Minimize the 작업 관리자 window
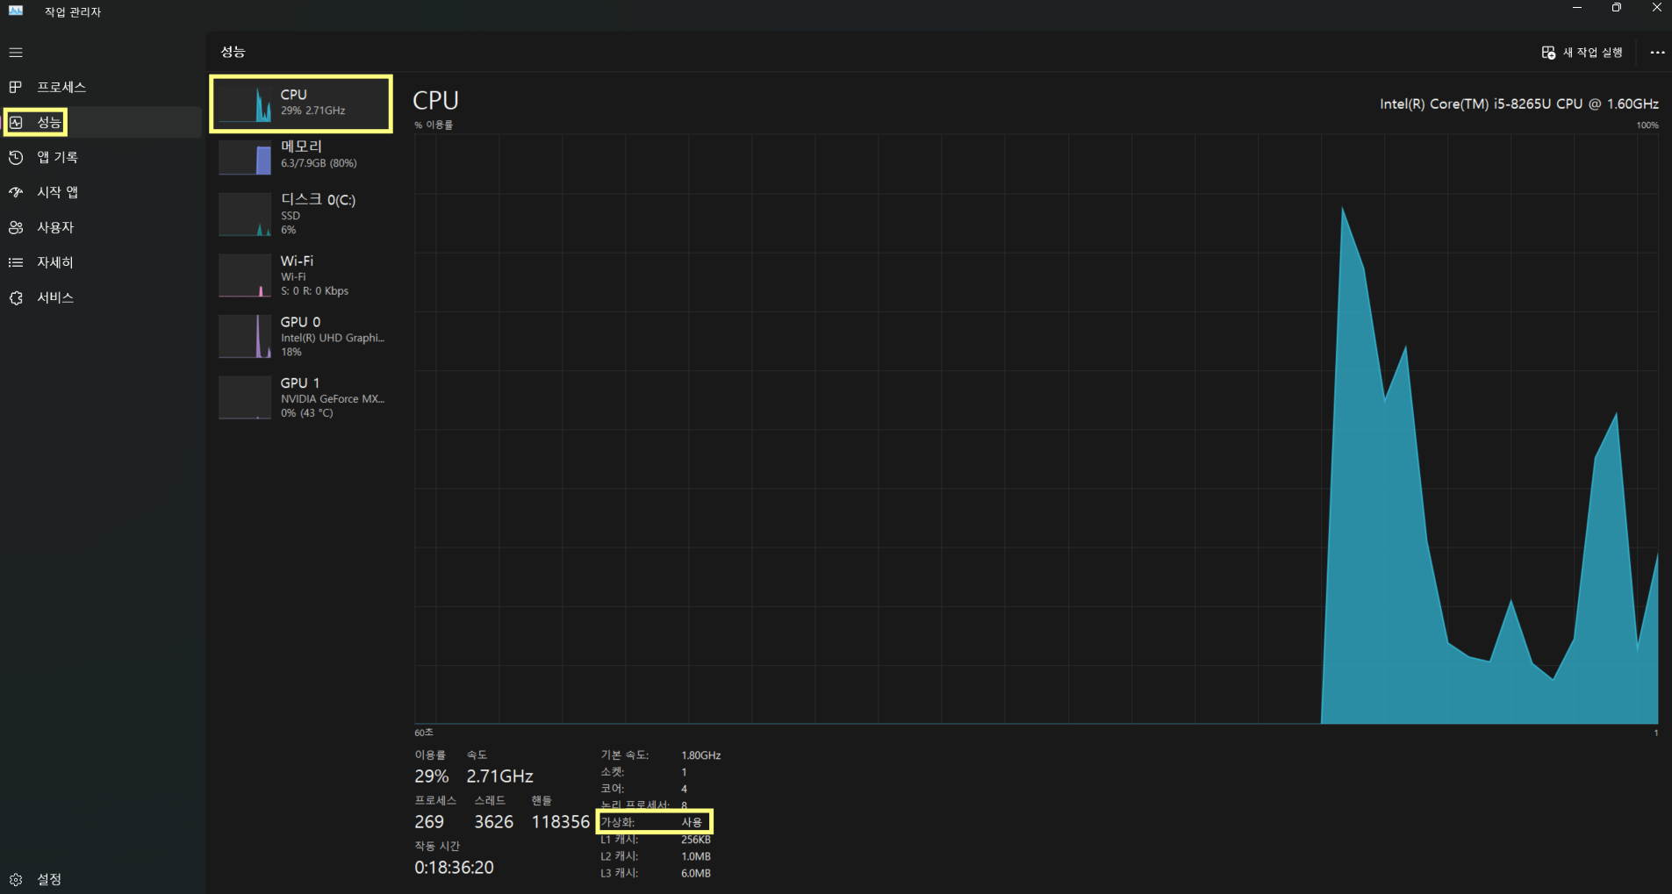 pos(1576,8)
